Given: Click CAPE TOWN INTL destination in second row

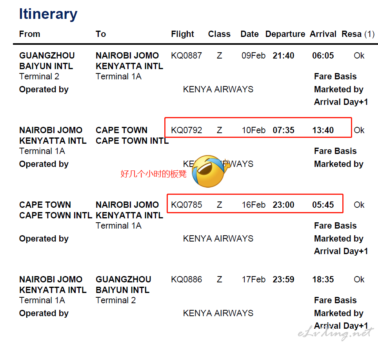Looking at the screenshot, I should [x=132, y=135].
